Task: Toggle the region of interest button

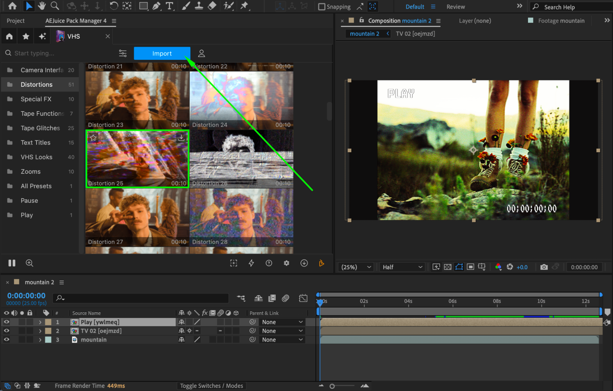Action: pos(470,267)
